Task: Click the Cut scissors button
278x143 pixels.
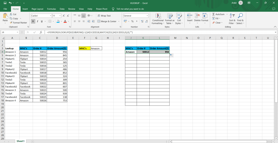Action: (13, 14)
